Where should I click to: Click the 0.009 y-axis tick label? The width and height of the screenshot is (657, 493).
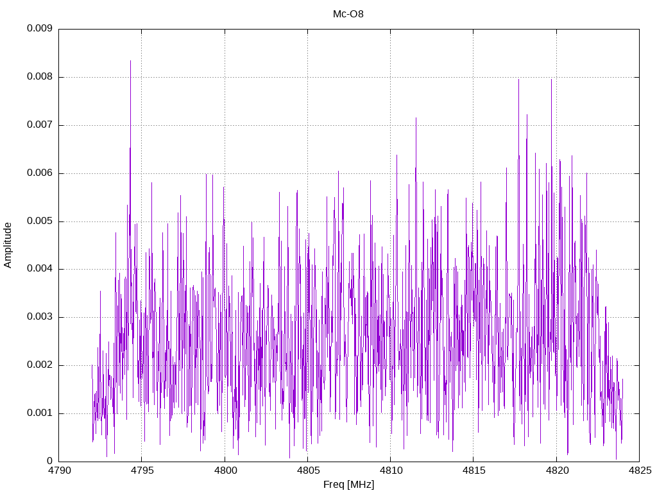tap(40, 28)
